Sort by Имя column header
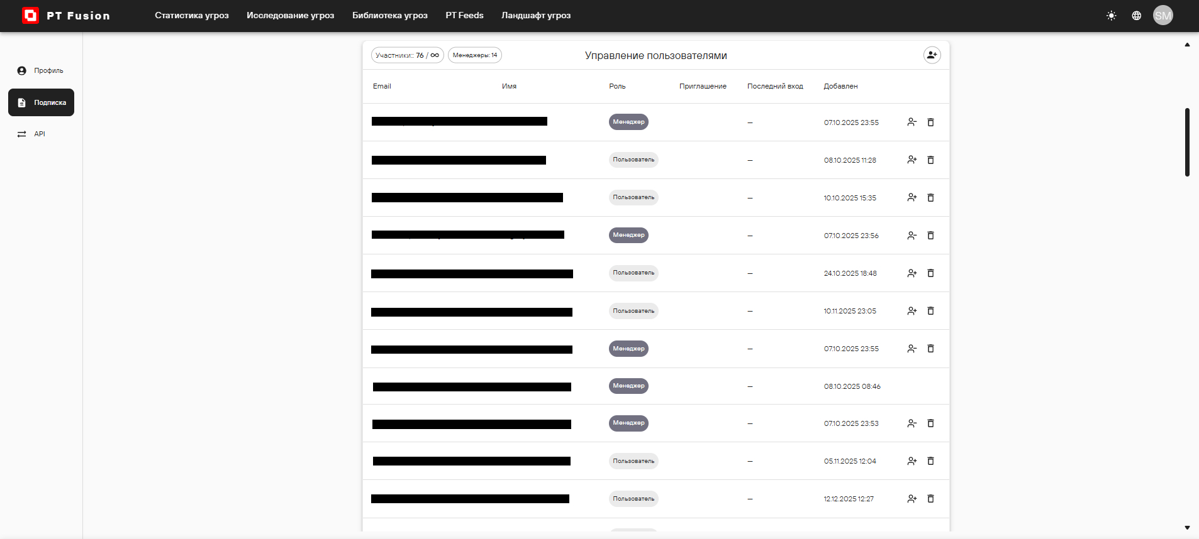 pyautogui.click(x=510, y=87)
